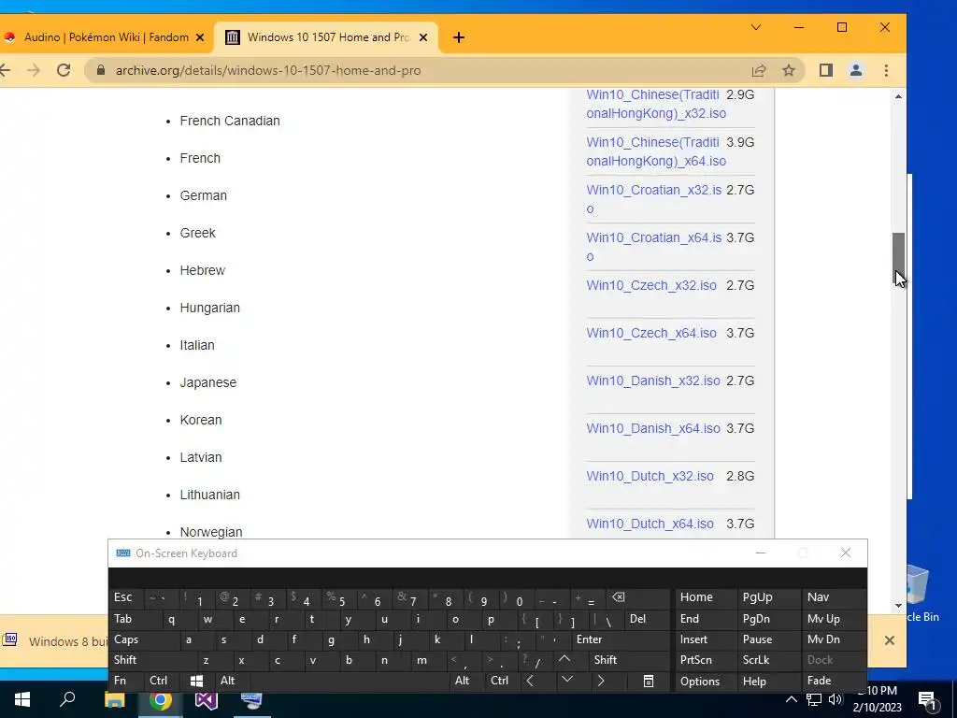The image size is (957, 718).
Task: Close the Windows 10 1507 tab
Action: point(423,37)
